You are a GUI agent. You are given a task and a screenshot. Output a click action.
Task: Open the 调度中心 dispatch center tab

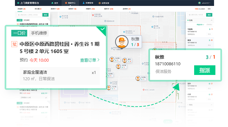pyautogui.click(x=70, y=3)
